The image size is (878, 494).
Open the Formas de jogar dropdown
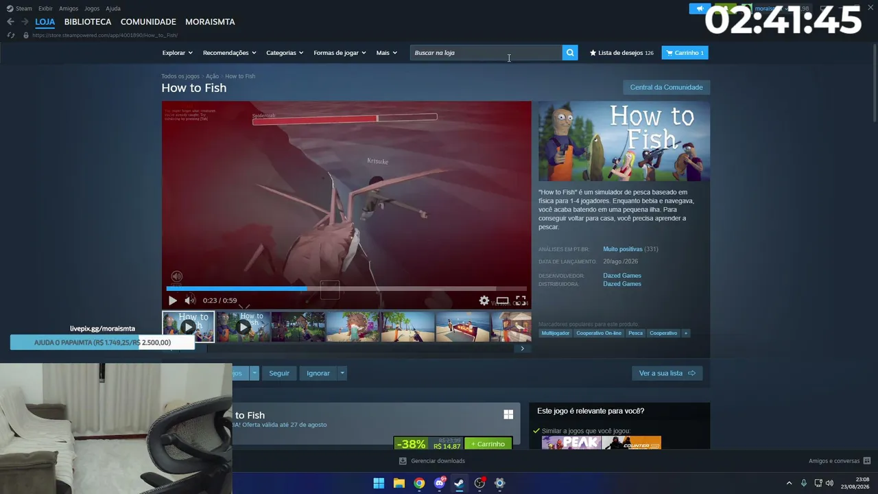(x=340, y=53)
